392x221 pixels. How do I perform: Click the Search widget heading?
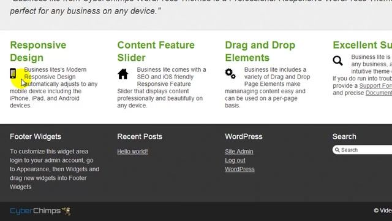point(344,136)
